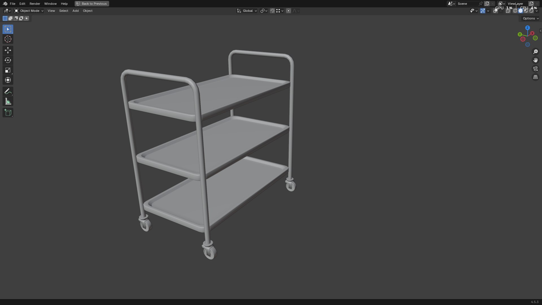Open the editor type dropdown
Viewport: 542px width, 305px height.
[x=7, y=11]
